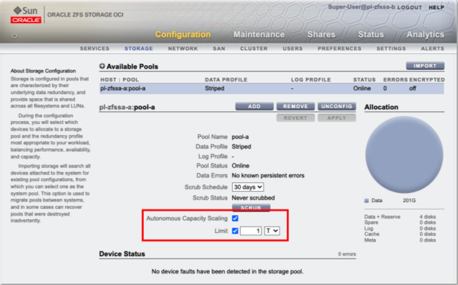458x285 pixels.
Task: Click the Online status cell in pool row
Action: tap(362, 88)
